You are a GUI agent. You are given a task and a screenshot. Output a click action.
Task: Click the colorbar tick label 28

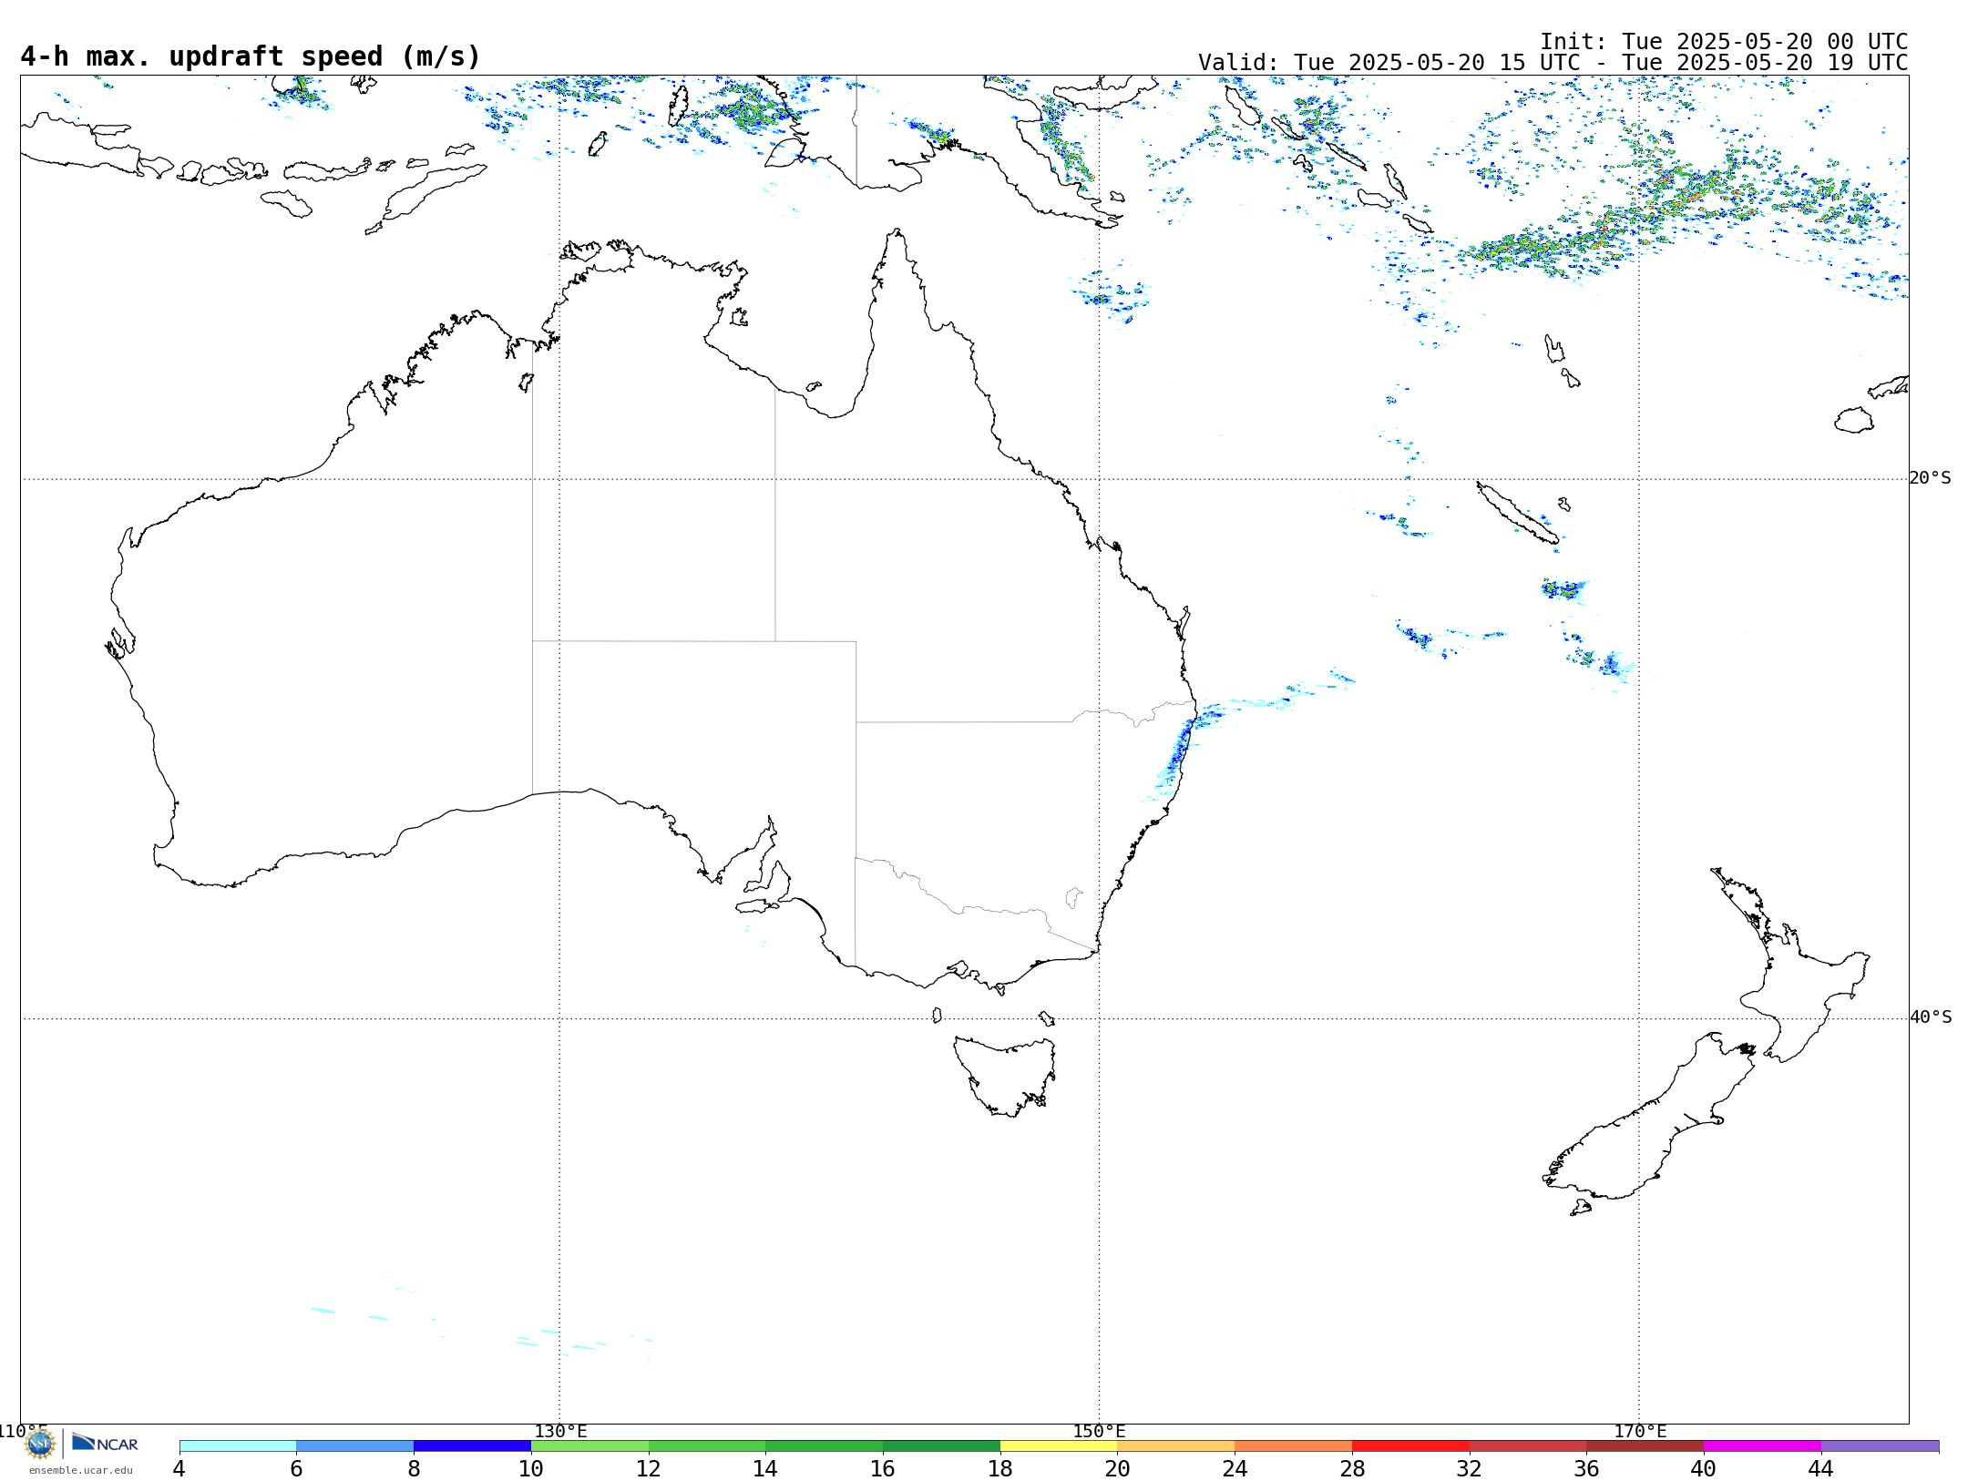1352,1468
